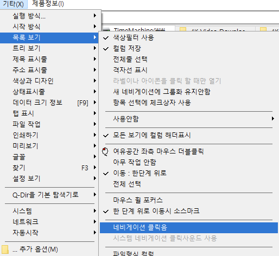Click mouse icon beside 여유공간 좌측 마우스 더블클릭
279x256 pixels.
coord(105,151)
